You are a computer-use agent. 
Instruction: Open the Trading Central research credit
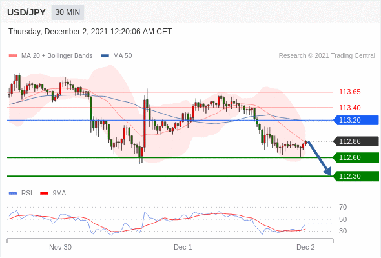(x=327, y=56)
